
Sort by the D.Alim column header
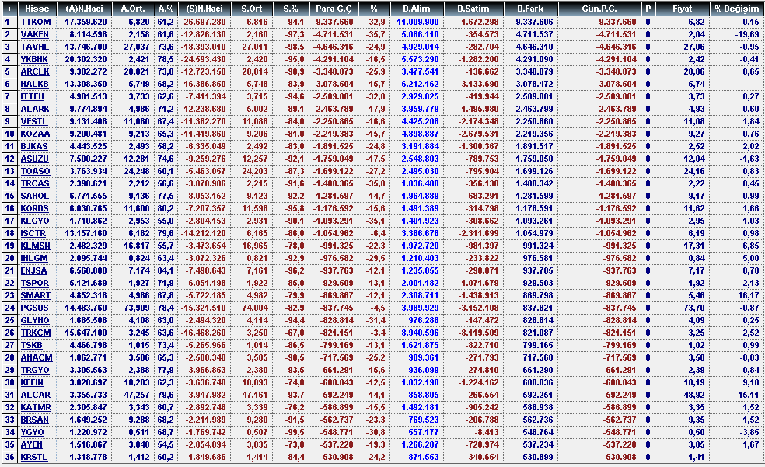coord(417,9)
